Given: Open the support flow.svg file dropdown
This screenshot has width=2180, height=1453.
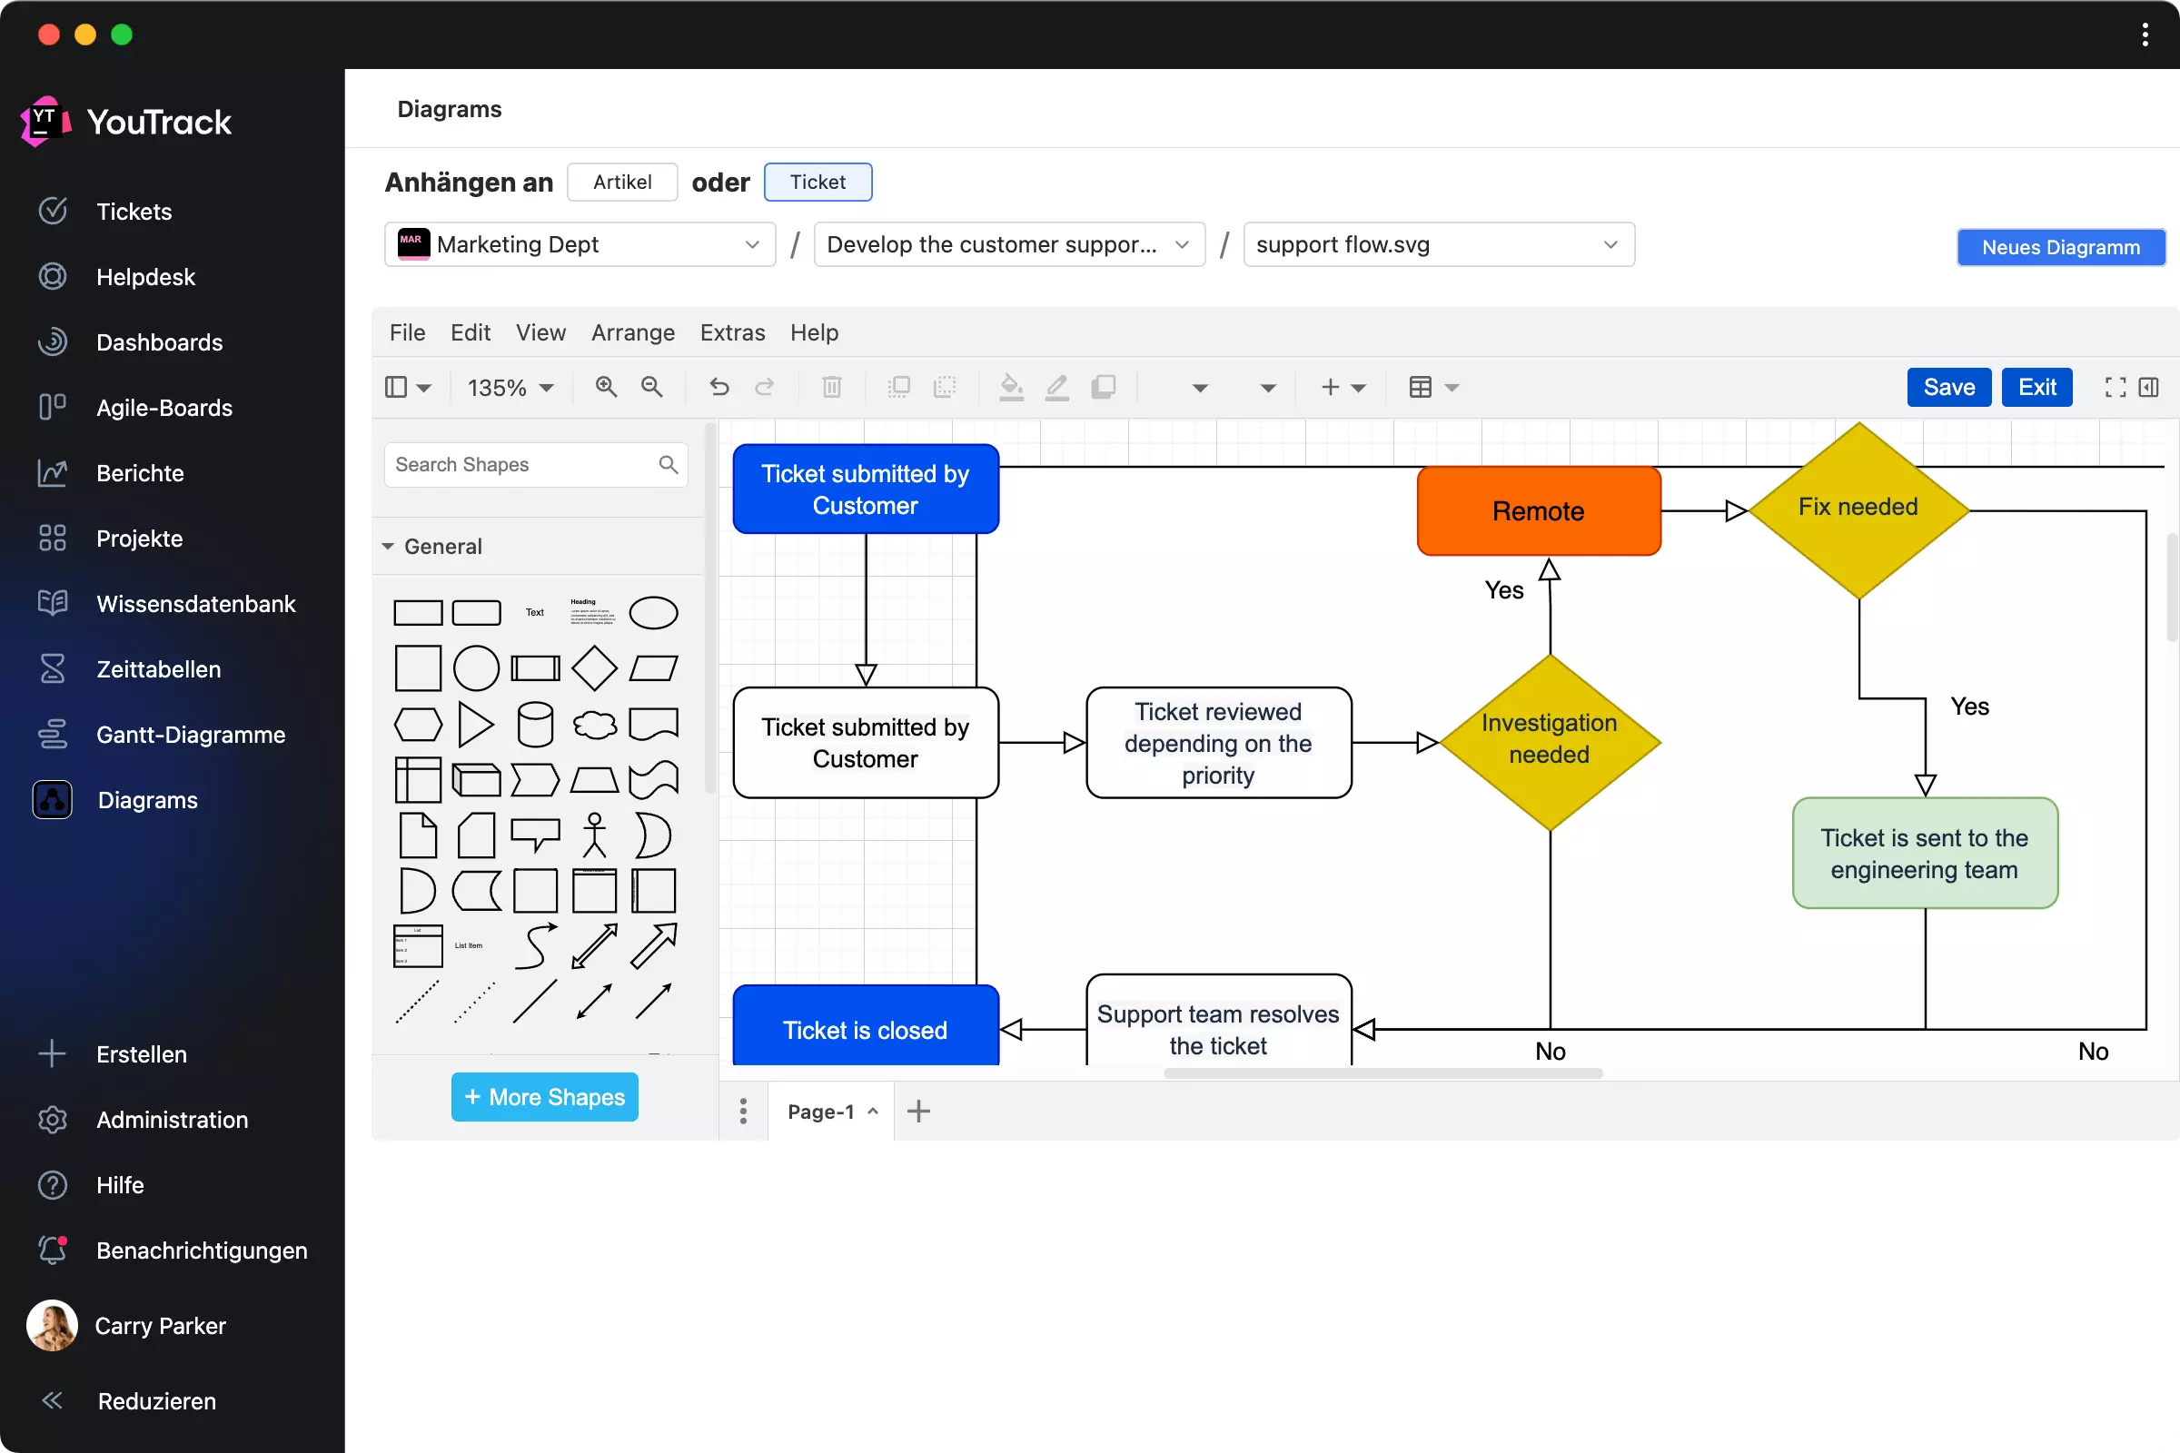Looking at the screenshot, I should [1438, 244].
